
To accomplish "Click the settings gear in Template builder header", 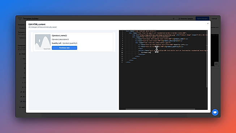I will coord(173,19).
